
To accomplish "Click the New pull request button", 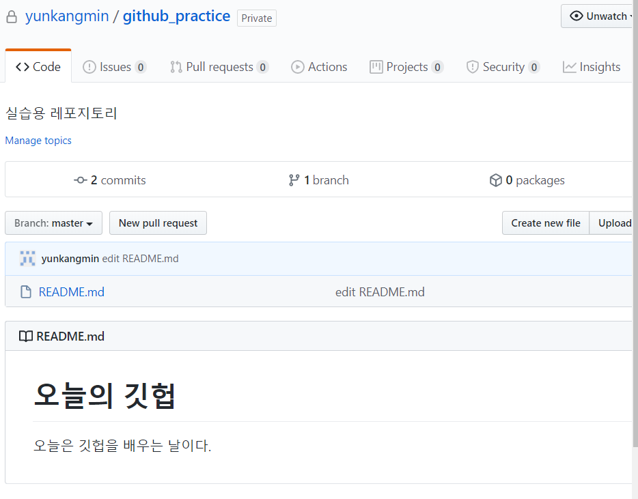I will [x=158, y=223].
